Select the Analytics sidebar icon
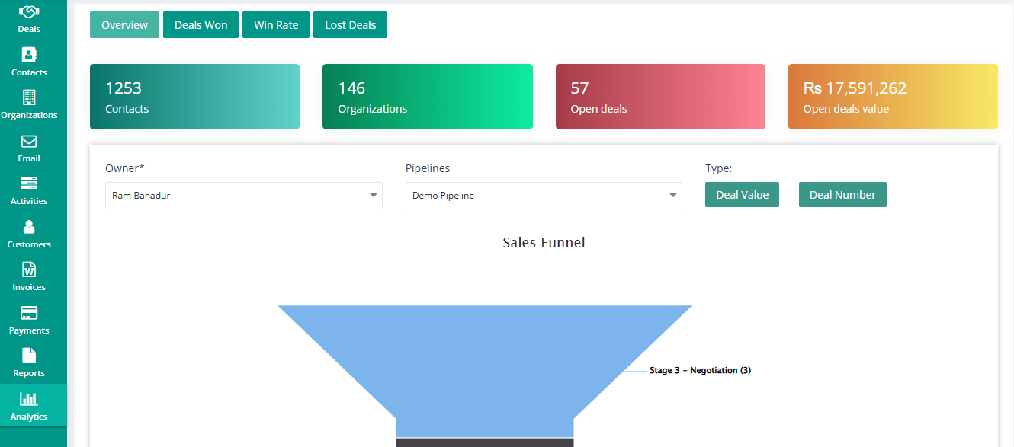The image size is (1014, 447). pos(29,405)
